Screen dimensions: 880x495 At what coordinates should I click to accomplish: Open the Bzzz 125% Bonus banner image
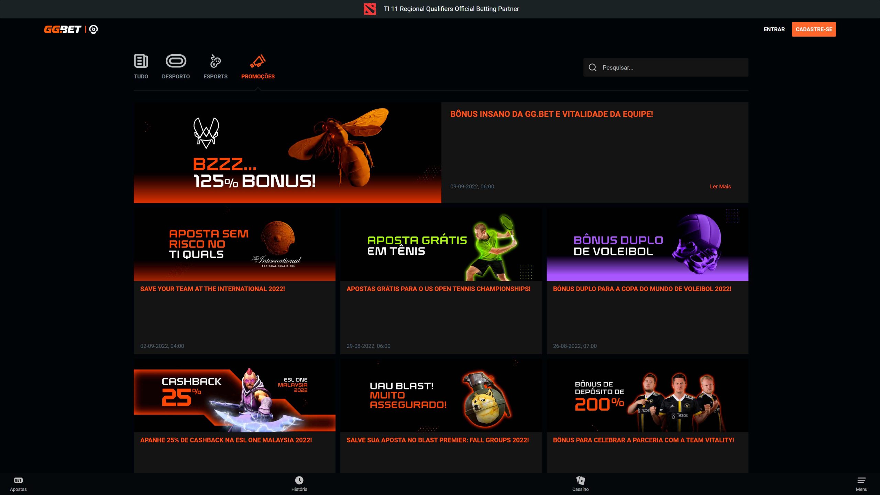(287, 153)
